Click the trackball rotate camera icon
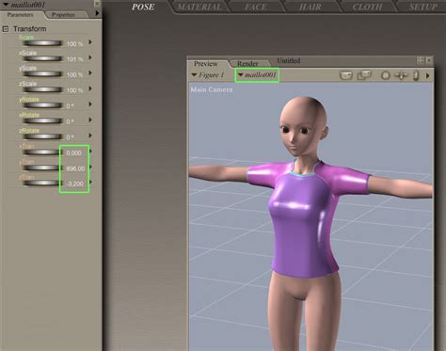Viewport: 446px width, 351px height. pos(386,75)
